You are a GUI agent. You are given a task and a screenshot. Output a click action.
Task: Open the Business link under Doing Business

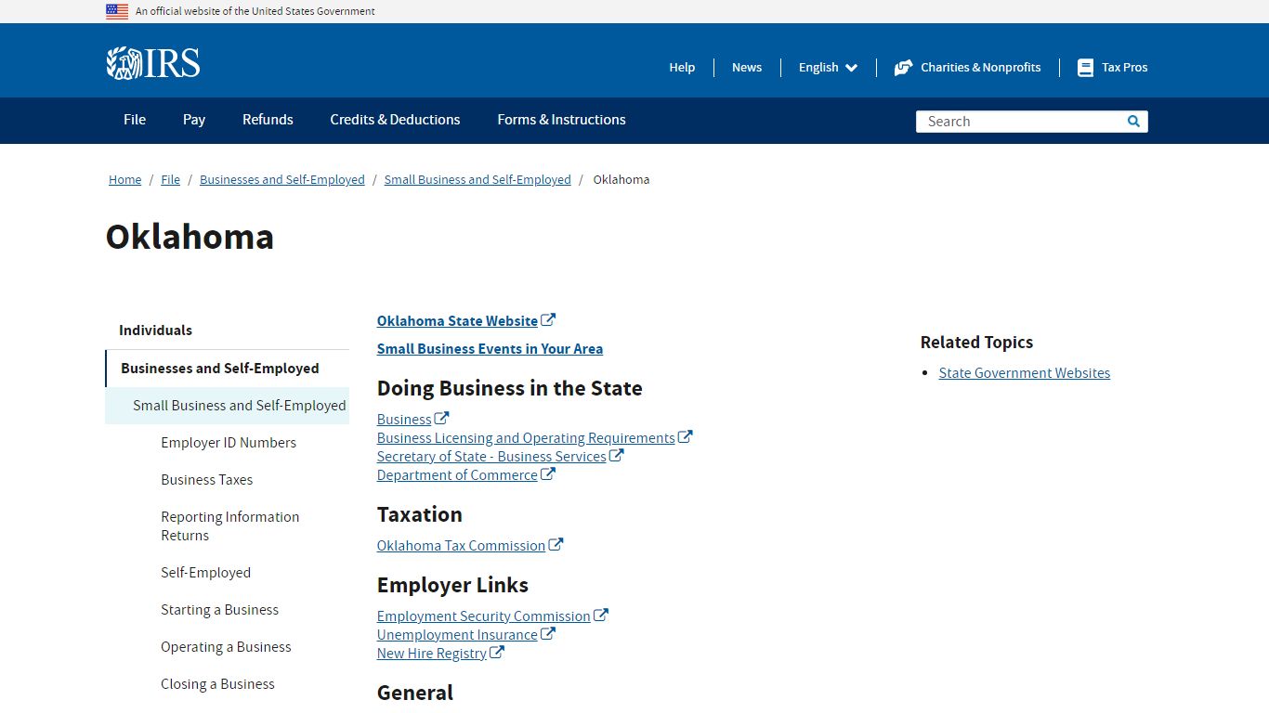pos(404,420)
